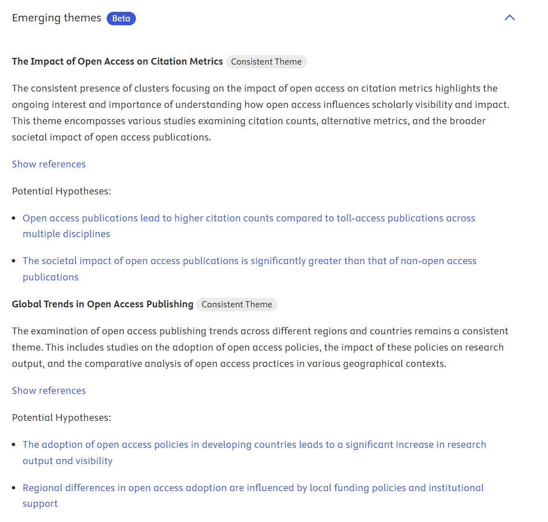548x522 pixels.
Task: Show references for the Global Trends theme
Action: point(49,391)
